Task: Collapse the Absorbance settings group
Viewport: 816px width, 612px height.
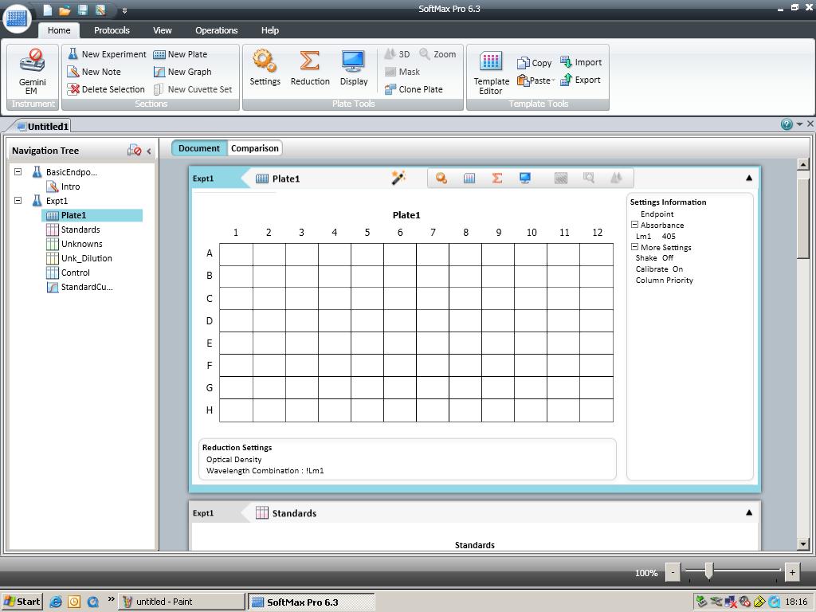Action: (x=634, y=225)
